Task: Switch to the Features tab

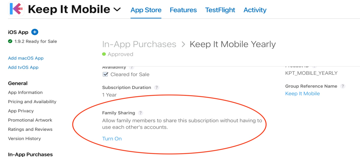Action: point(183,10)
